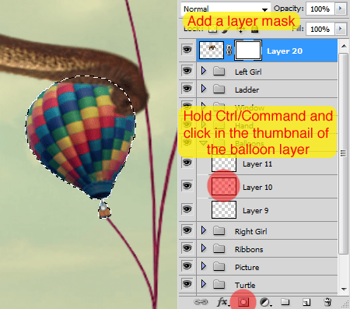The image size is (350, 309).
Task: Click the Layer 9 thumbnail
Action: 224,209
